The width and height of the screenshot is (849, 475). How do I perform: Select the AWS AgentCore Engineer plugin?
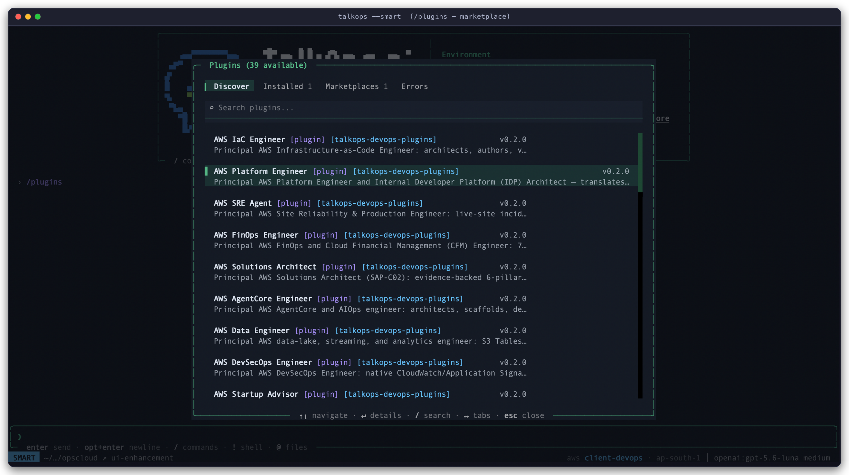[421, 304]
